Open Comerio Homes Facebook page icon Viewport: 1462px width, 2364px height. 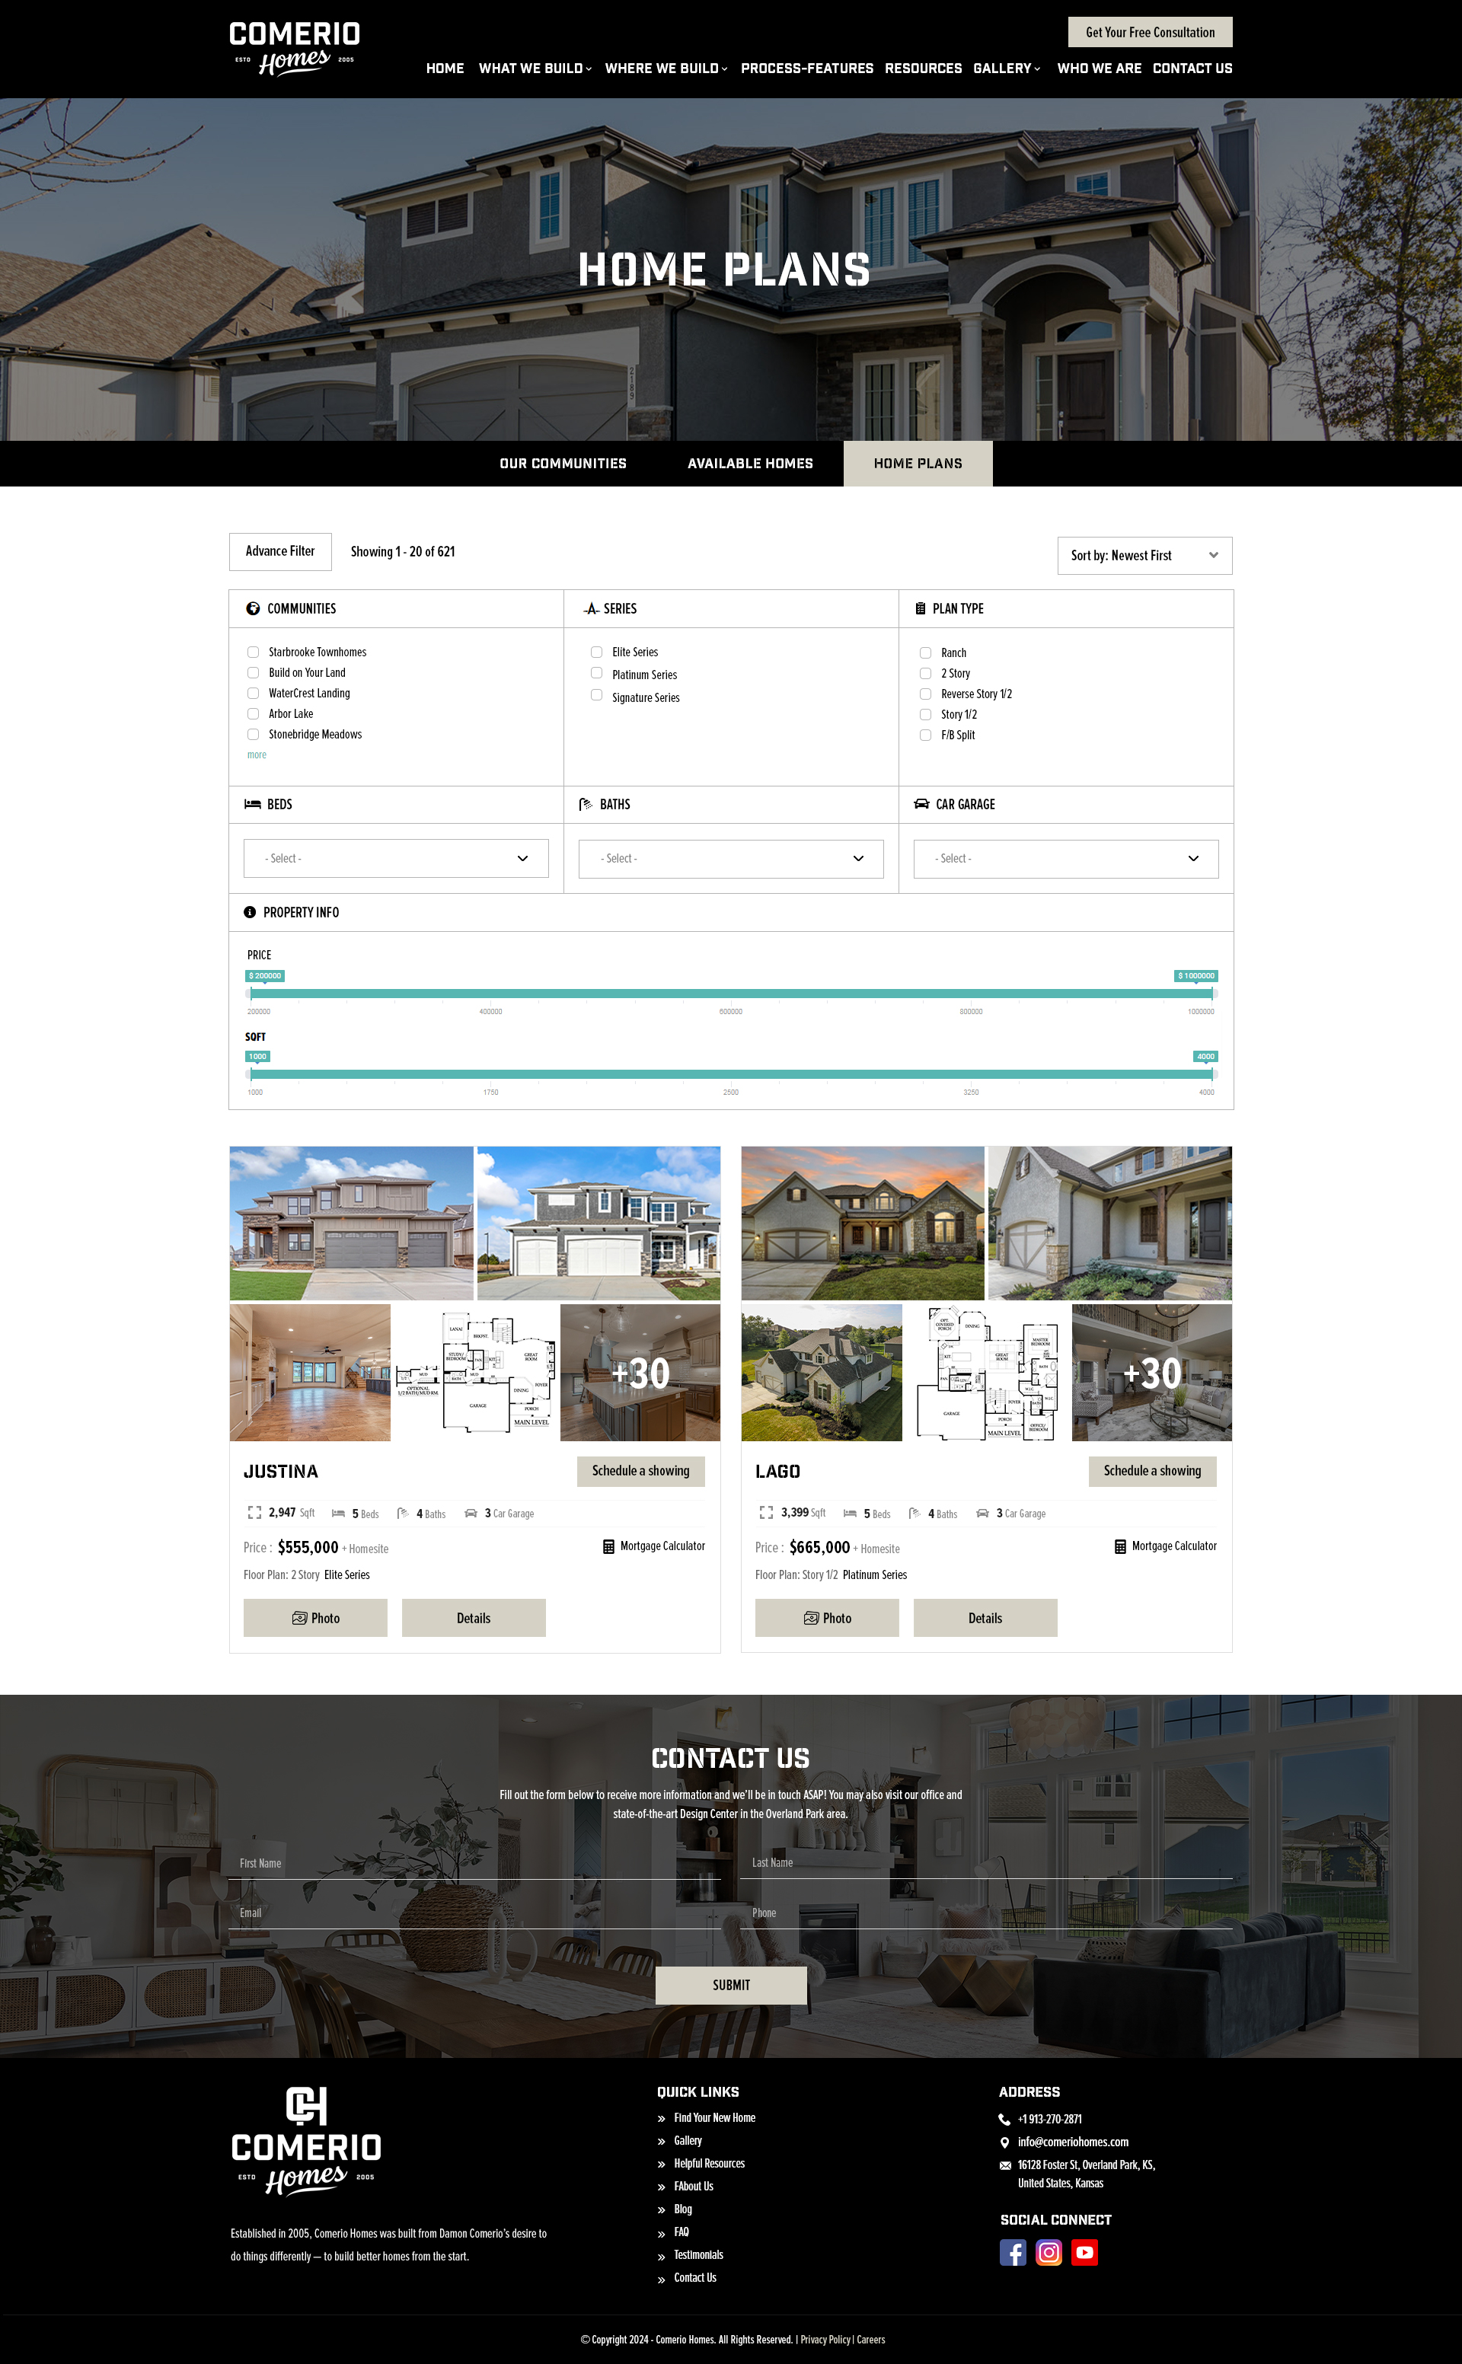[x=1013, y=2253]
